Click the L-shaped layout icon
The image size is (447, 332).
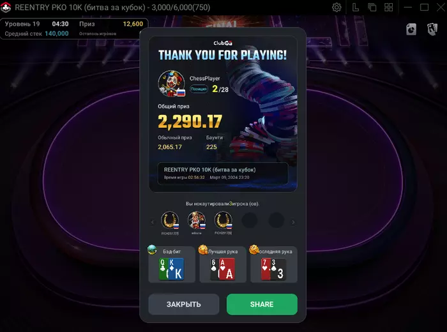pos(355,8)
